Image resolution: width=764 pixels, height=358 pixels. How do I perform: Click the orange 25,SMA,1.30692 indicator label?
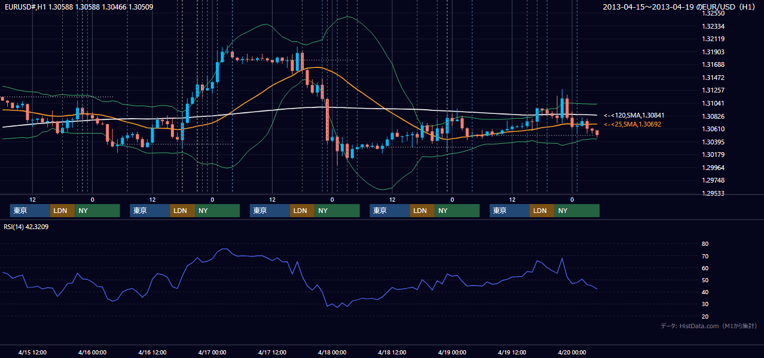tap(632, 124)
